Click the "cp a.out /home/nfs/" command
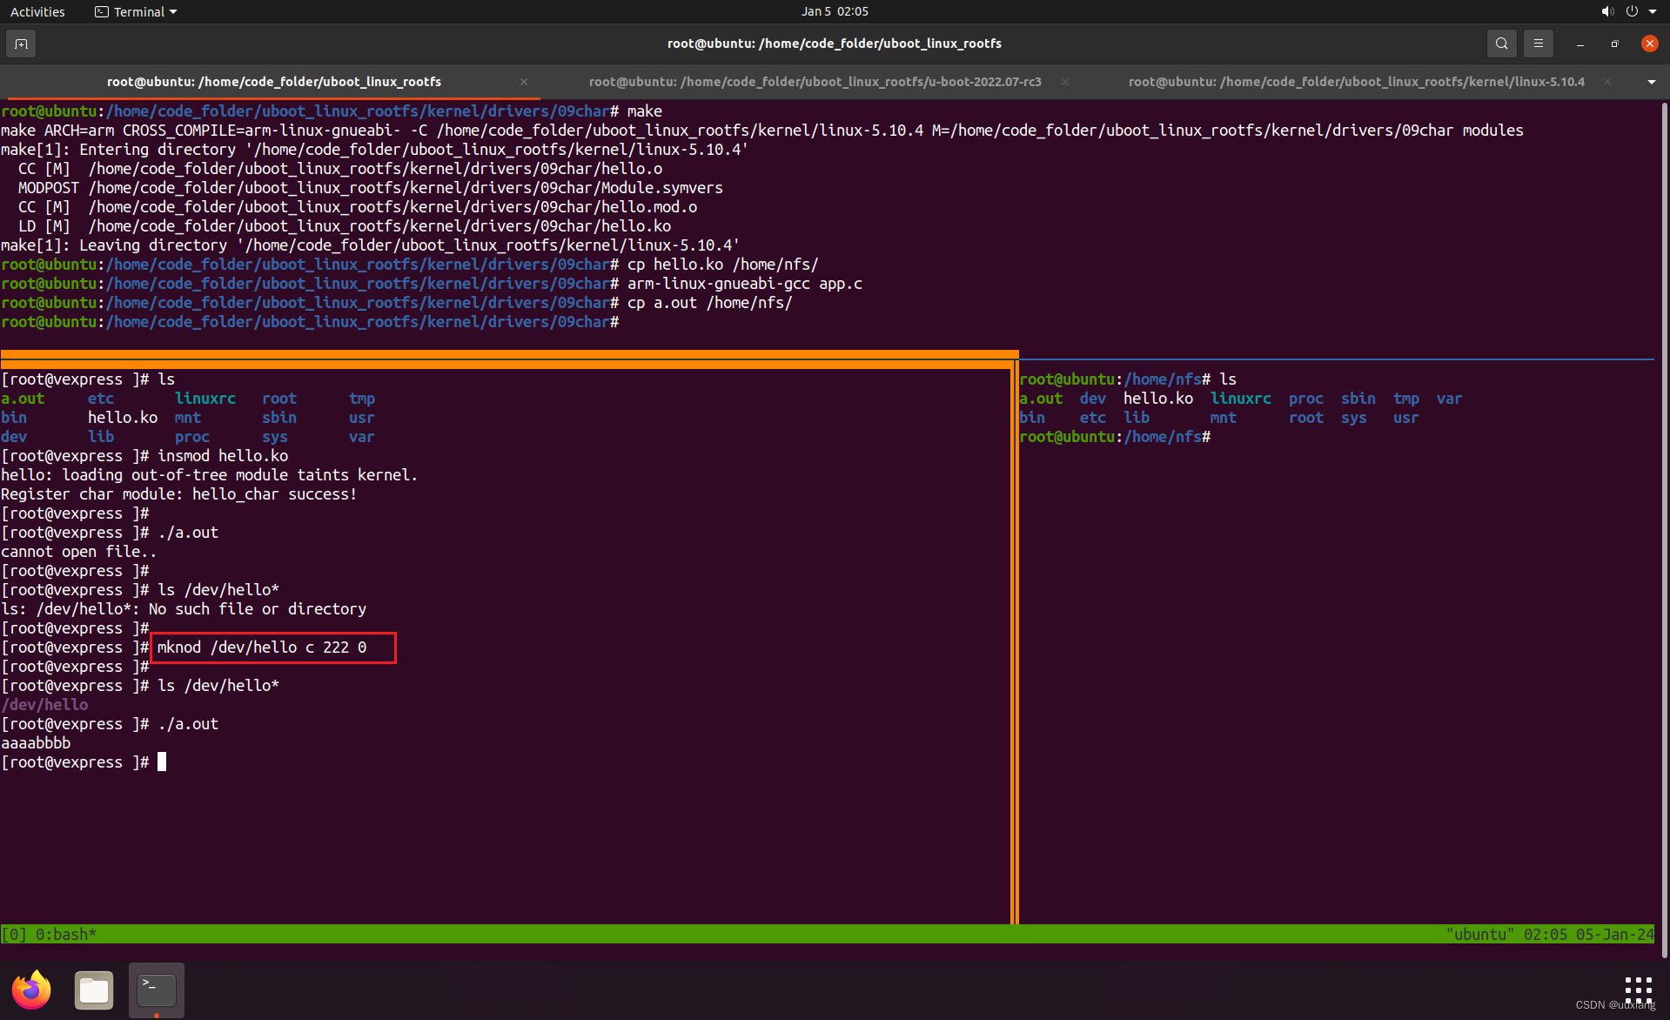This screenshot has height=1020, width=1670. tap(710, 303)
